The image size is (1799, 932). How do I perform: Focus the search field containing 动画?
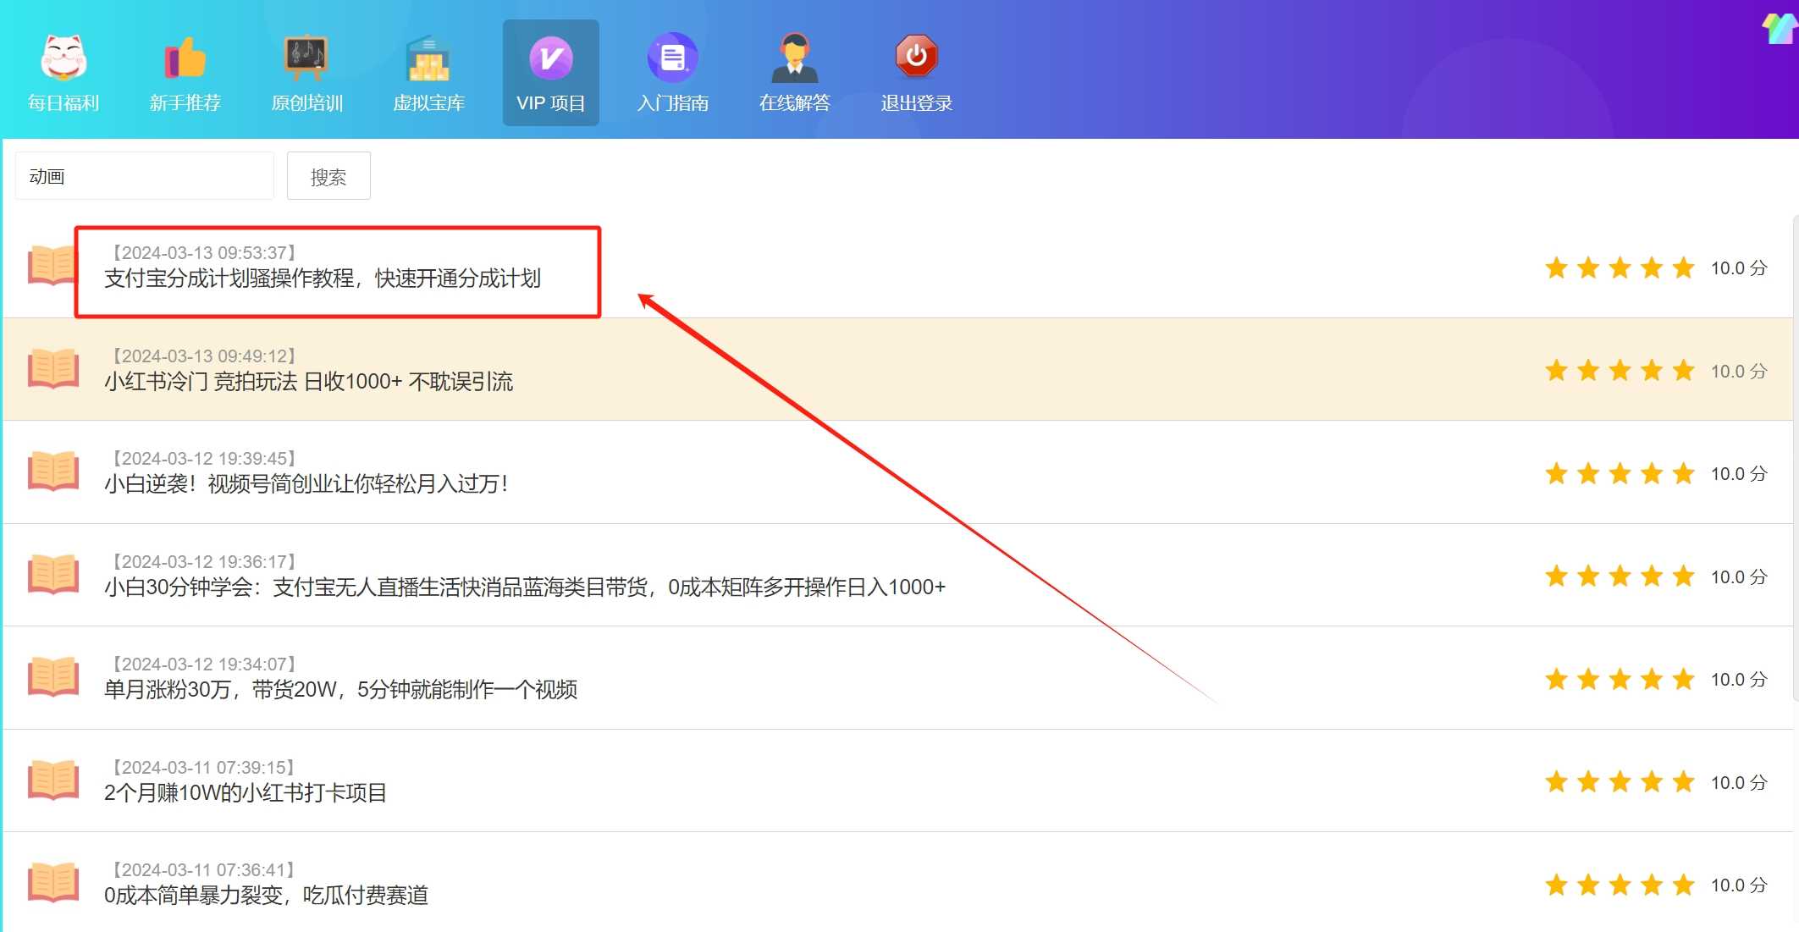point(145,176)
